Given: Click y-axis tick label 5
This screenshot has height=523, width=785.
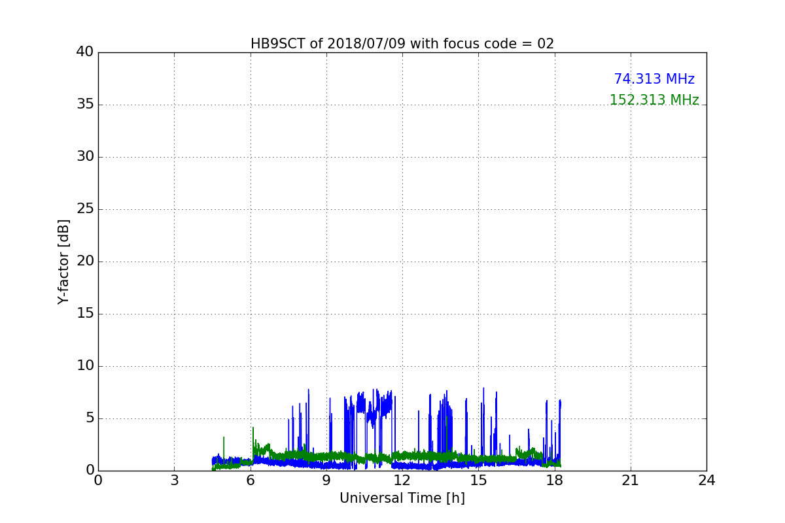Looking at the screenshot, I should [x=90, y=418].
